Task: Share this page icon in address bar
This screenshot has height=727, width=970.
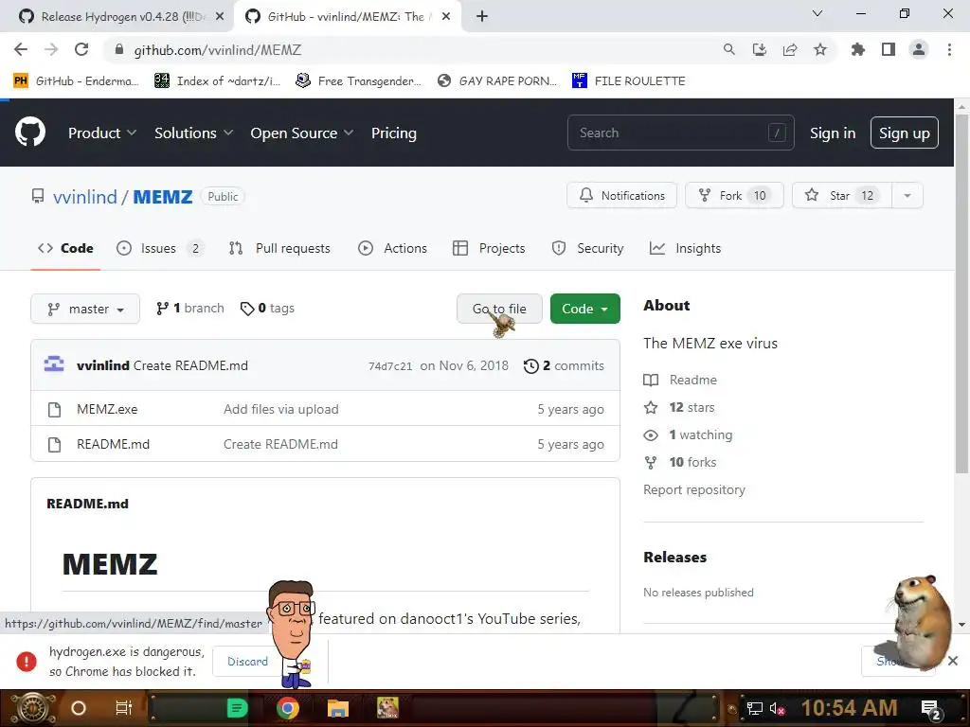Action: [x=789, y=49]
